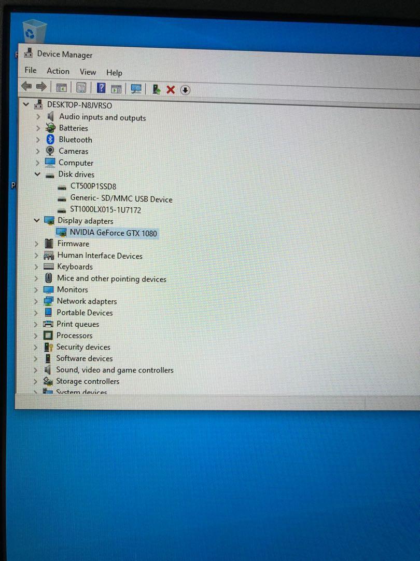Select the NVIDIA GeForce GTX 1080 device
The width and height of the screenshot is (420, 561).
(113, 233)
